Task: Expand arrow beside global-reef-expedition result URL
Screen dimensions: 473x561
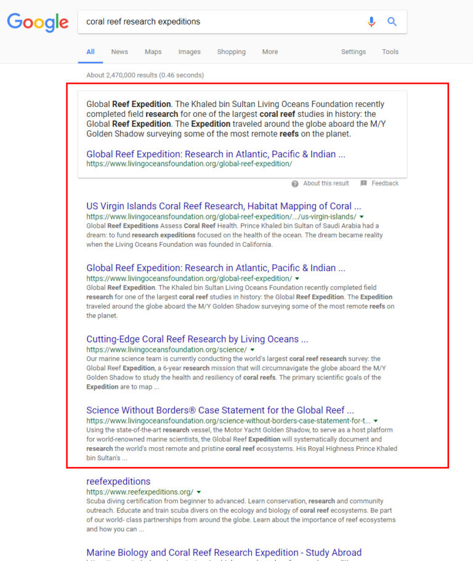Action: click(297, 279)
